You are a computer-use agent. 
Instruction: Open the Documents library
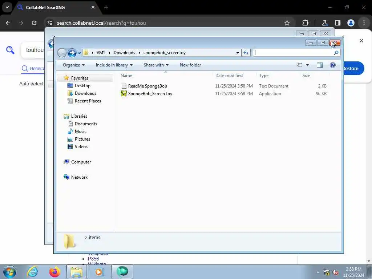click(x=86, y=124)
